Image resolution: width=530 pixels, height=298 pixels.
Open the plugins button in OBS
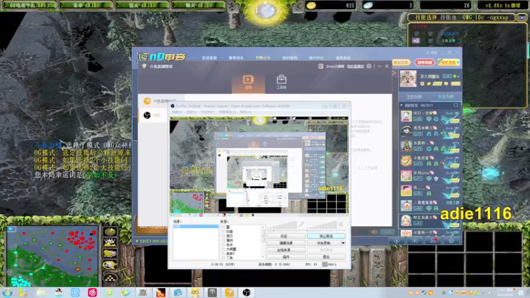point(286,257)
